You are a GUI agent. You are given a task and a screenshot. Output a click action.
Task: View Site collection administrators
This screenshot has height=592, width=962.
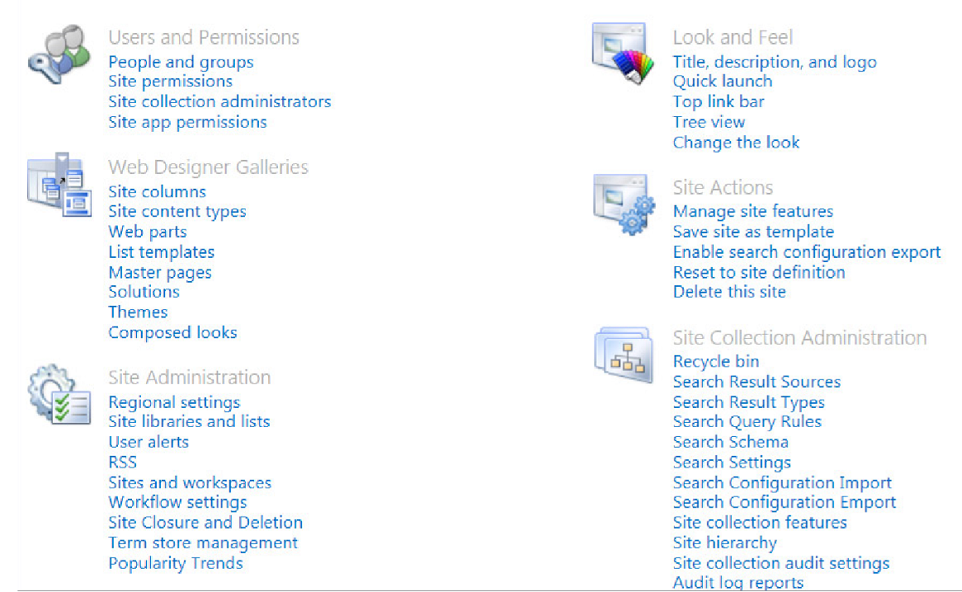coord(219,101)
